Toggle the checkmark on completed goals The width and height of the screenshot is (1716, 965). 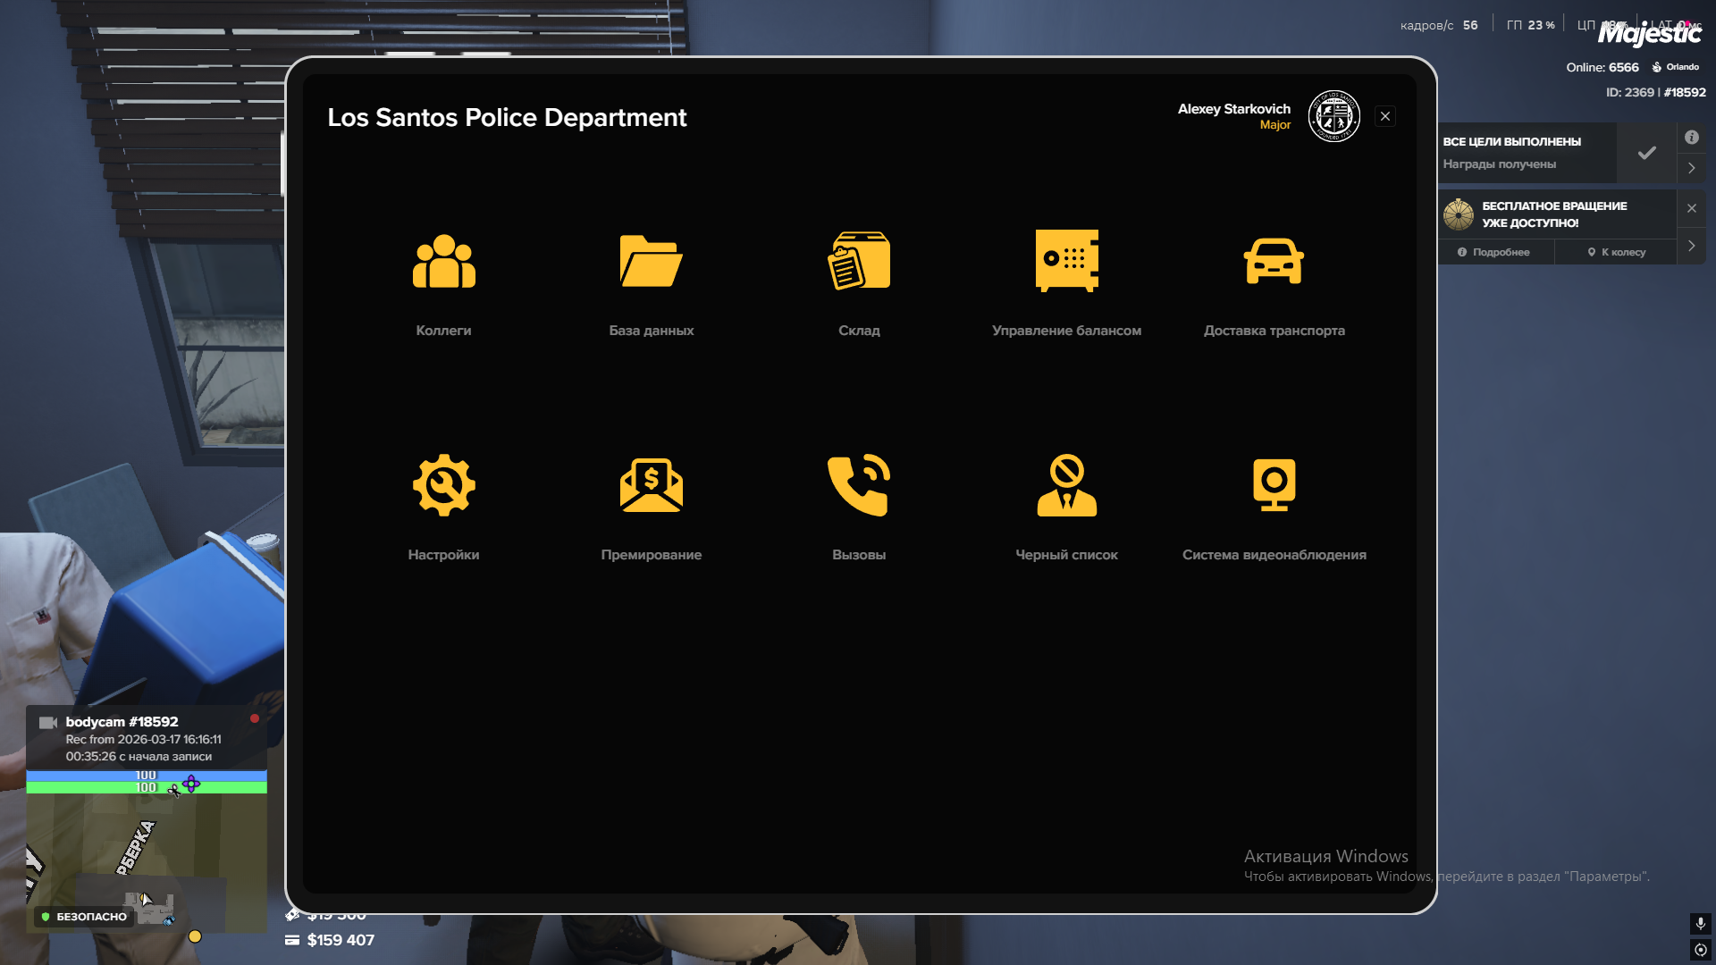[x=1646, y=153]
